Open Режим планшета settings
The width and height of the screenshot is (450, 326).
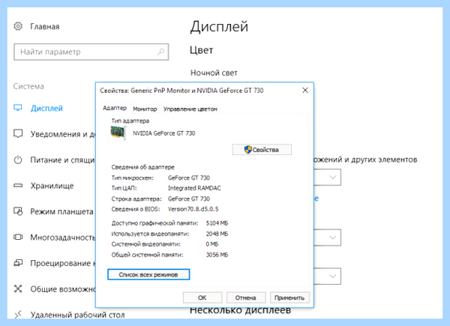pyautogui.click(x=61, y=211)
